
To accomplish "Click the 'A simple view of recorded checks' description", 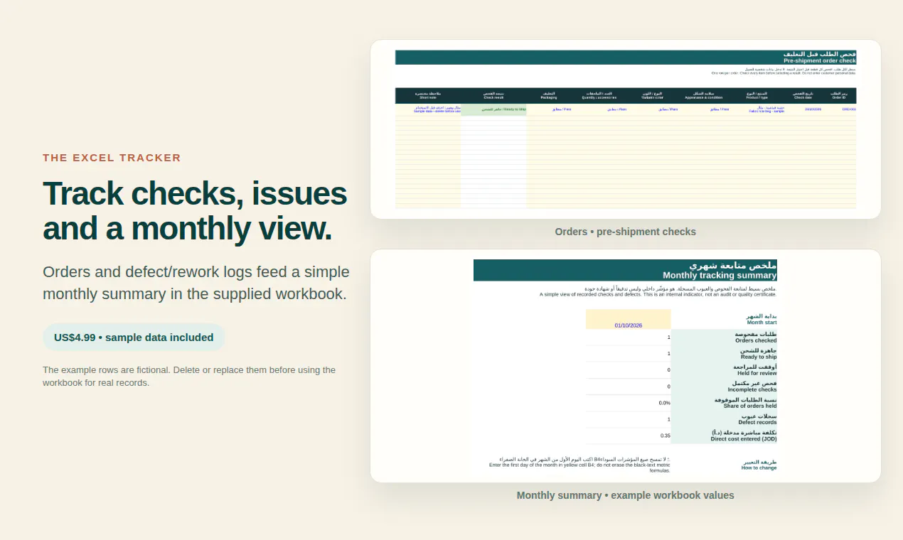I will 658,294.
